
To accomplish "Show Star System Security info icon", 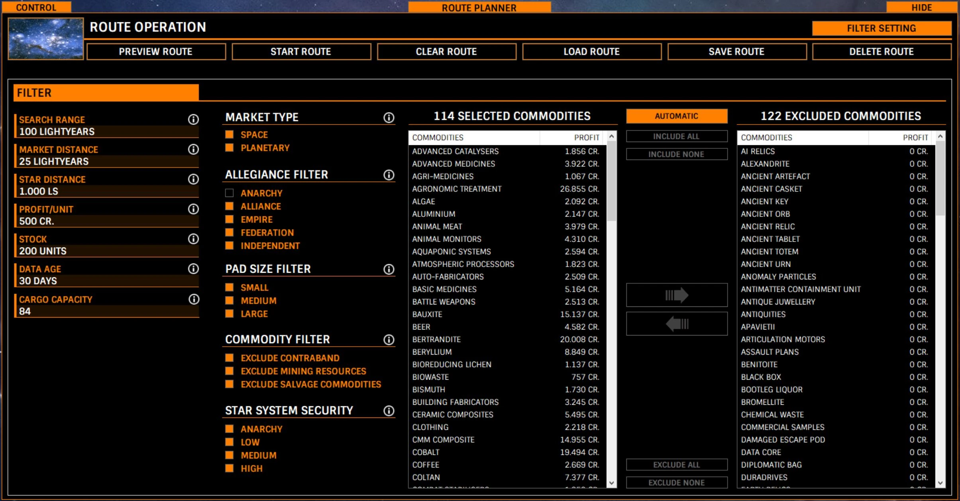I will (389, 411).
